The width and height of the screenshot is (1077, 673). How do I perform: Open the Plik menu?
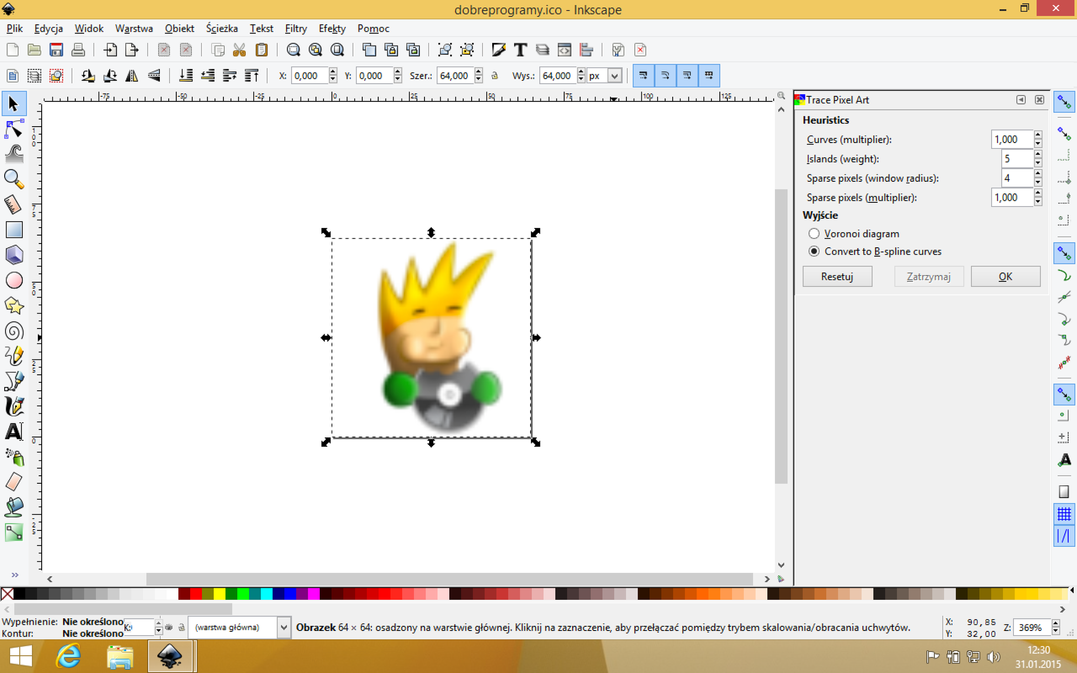pyautogui.click(x=14, y=29)
